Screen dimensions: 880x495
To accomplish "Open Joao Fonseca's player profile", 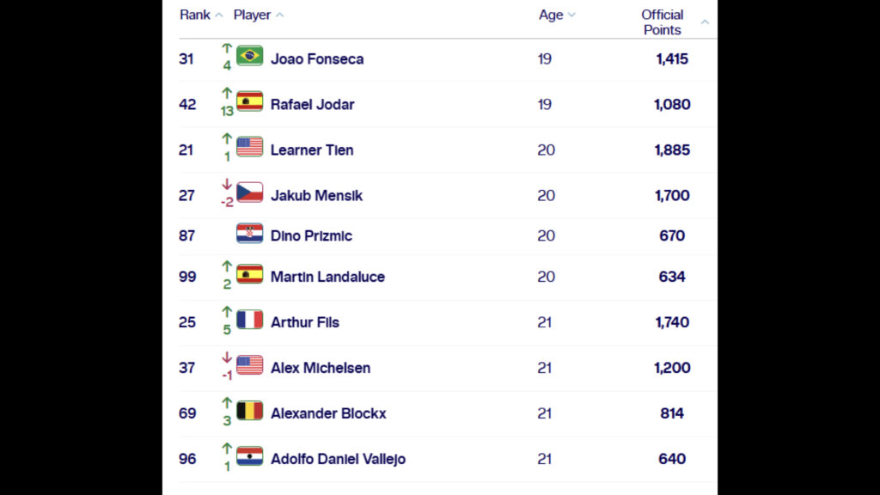I will click(316, 59).
